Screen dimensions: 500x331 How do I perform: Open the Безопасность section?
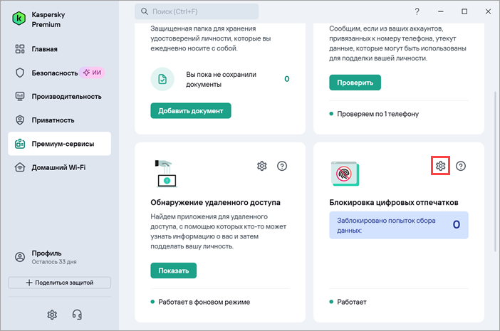[55, 73]
